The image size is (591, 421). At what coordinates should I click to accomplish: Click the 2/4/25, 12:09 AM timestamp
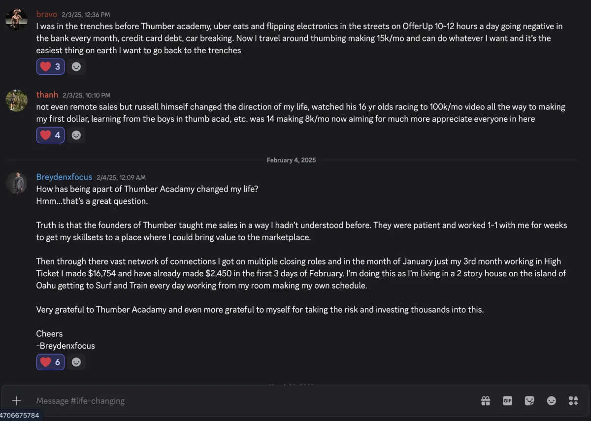121,177
